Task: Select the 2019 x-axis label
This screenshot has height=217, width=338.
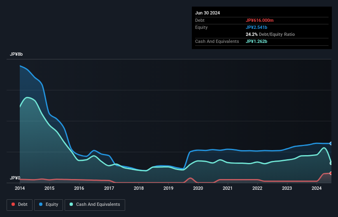Action: coord(168,188)
